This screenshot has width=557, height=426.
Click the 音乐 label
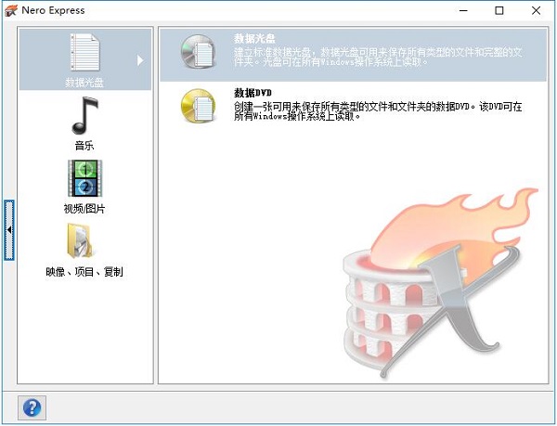click(x=84, y=145)
